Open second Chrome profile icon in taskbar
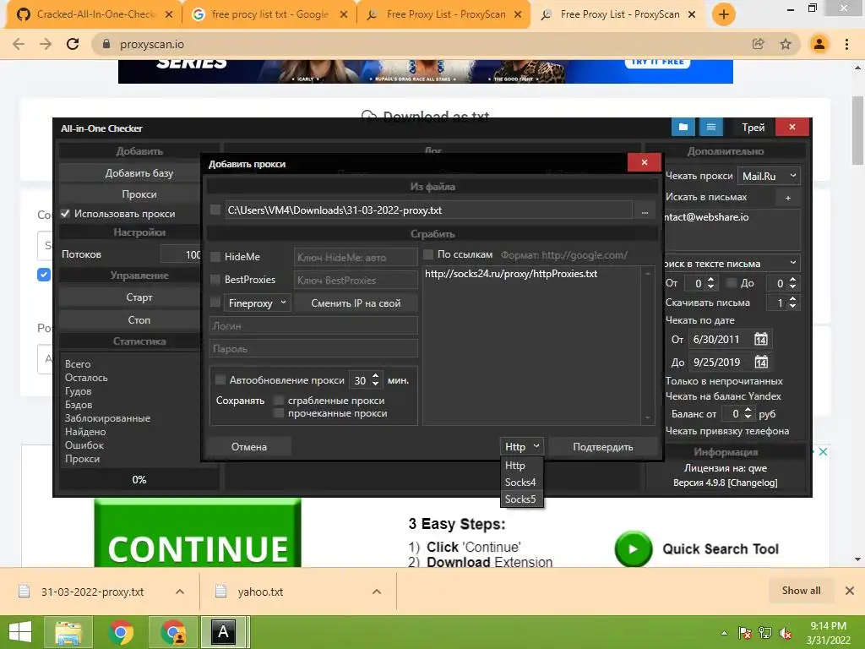The image size is (865, 649). coord(174,632)
